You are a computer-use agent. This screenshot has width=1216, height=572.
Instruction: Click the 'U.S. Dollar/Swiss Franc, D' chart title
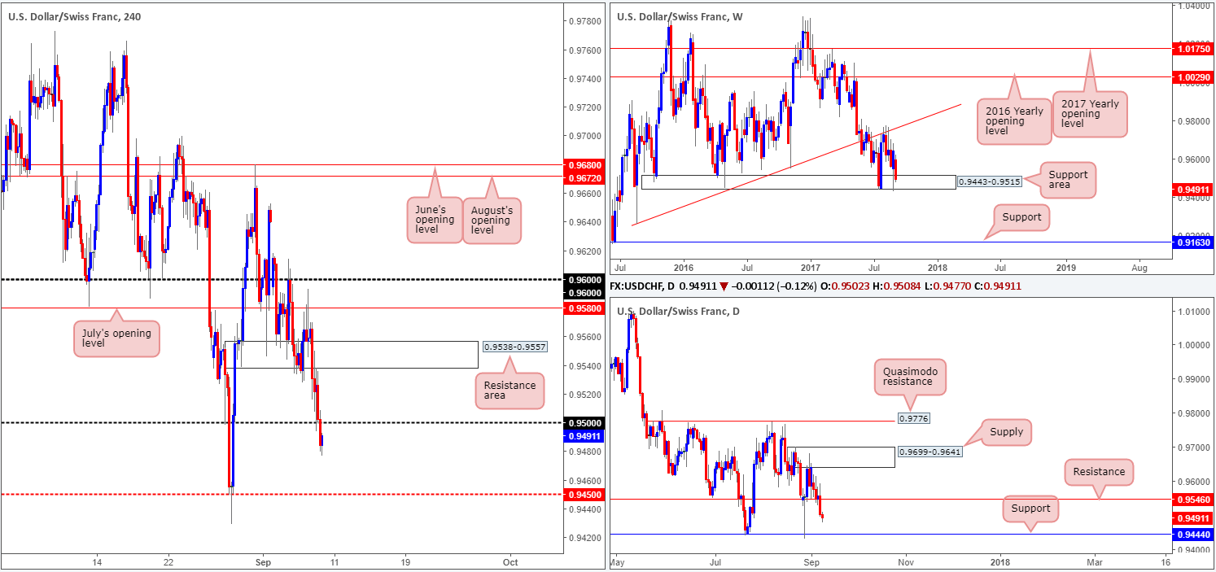[x=678, y=312]
